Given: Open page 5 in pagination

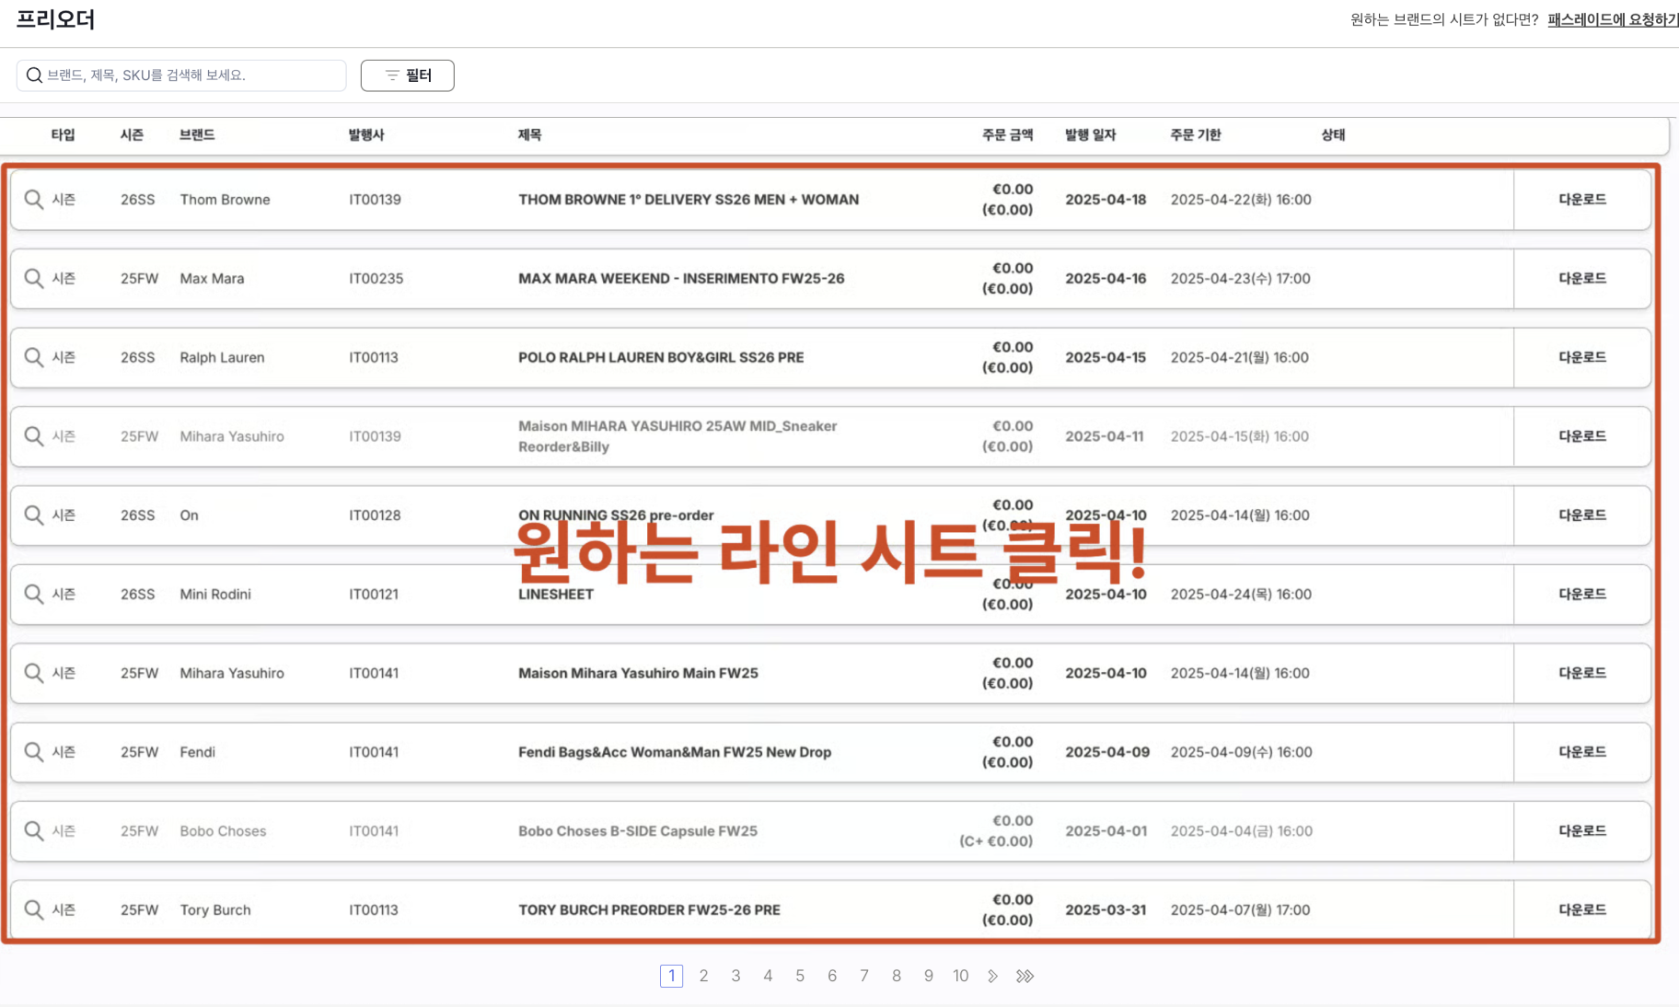Looking at the screenshot, I should (x=800, y=977).
